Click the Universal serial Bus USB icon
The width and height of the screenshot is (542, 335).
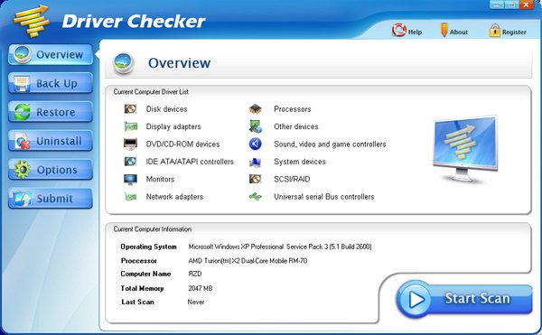(256, 197)
